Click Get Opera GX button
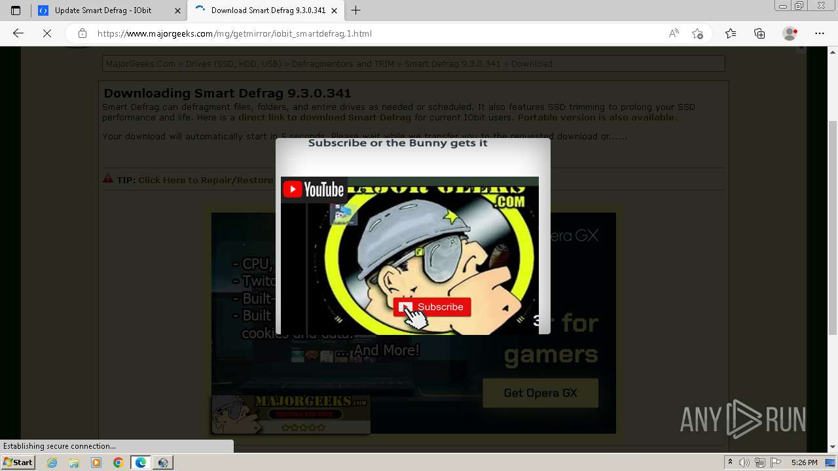Screen dimensions: 838x471 pos(541,393)
